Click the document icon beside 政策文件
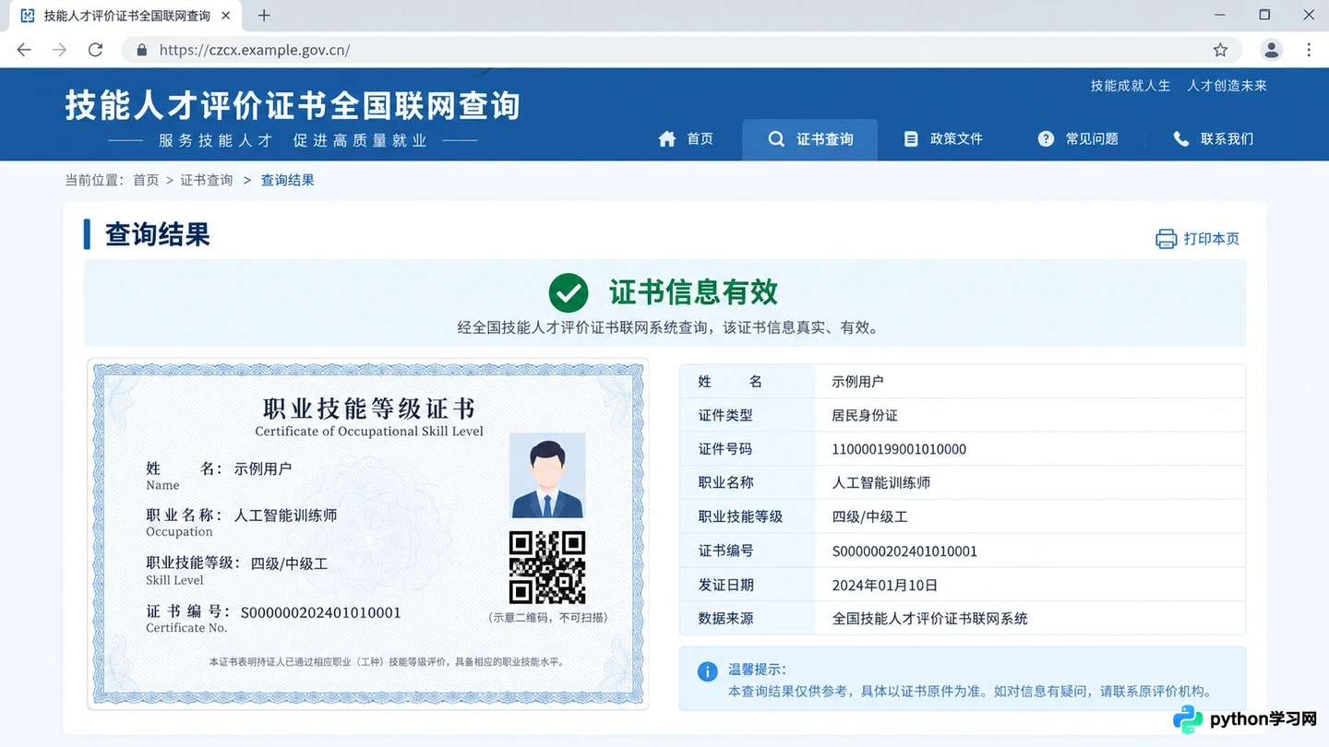Screen dimensions: 1329x747 [911, 138]
